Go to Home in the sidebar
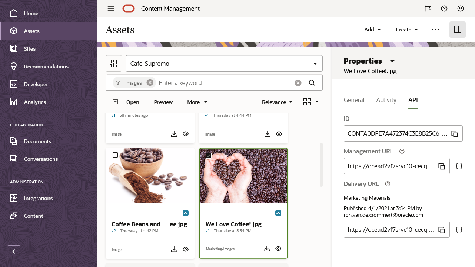475x267 pixels. [x=49, y=13]
